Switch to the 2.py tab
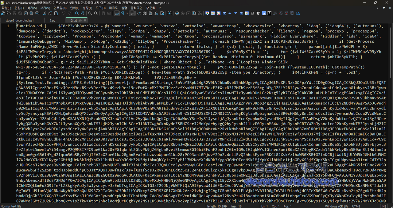 click(x=52, y=21)
